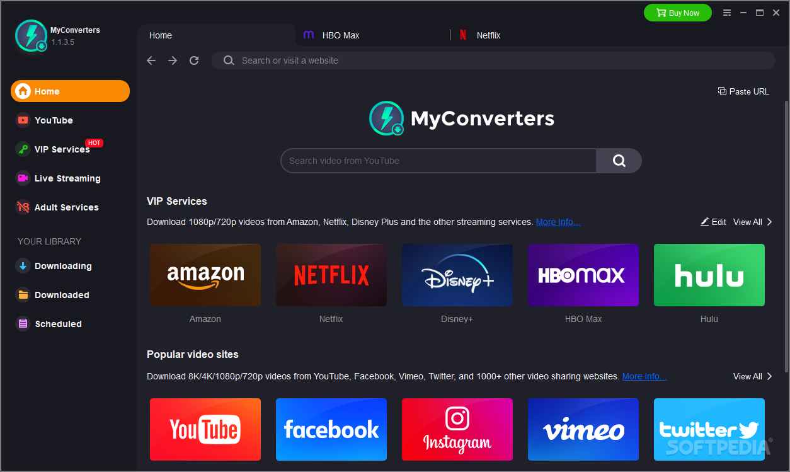
Task: Open More Info link under VIP Services
Action: click(x=558, y=222)
